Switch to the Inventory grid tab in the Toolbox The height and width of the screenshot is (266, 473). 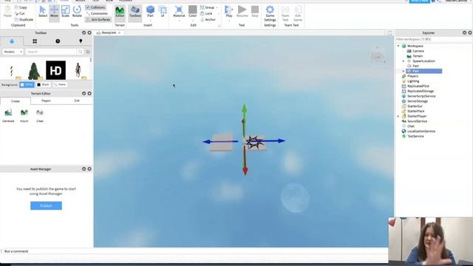tap(35, 41)
